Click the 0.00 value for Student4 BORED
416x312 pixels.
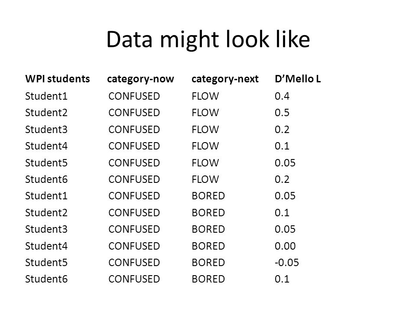285,246
